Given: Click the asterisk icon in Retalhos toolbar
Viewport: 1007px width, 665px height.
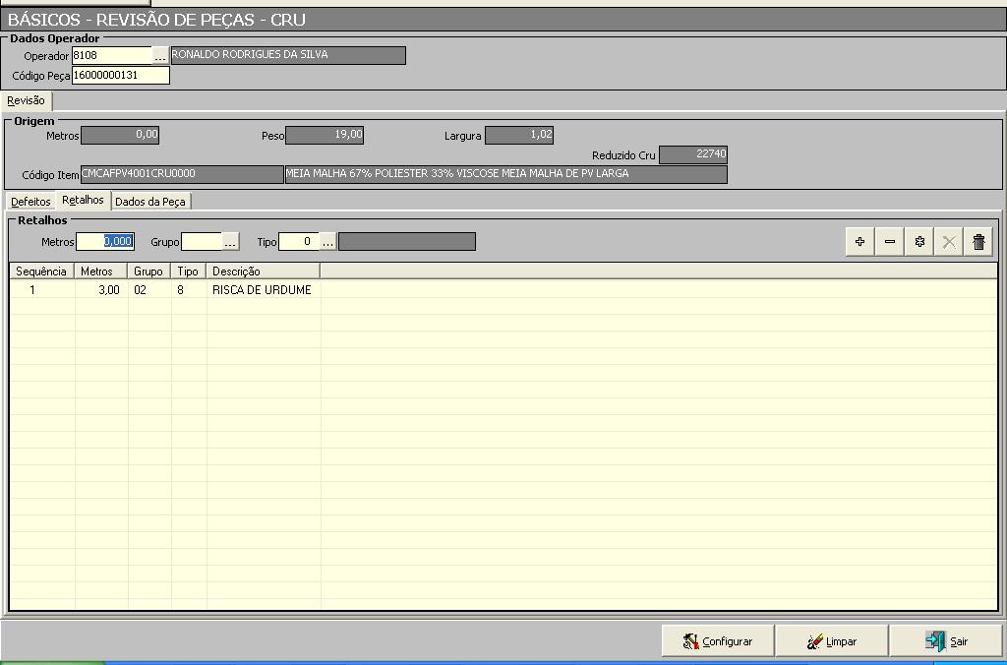Looking at the screenshot, I should click(919, 242).
